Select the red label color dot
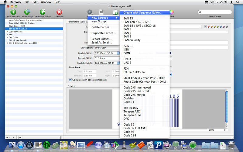 [209, 27]
